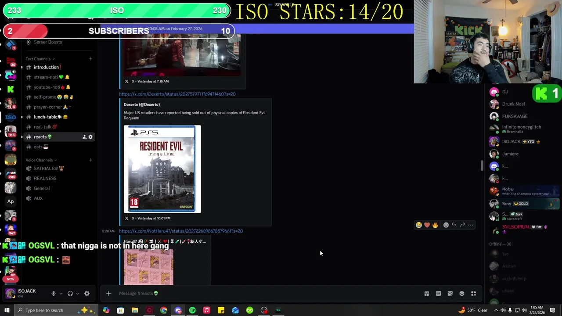Open the gift Nitro button
This screenshot has height=316, width=562.
[x=427, y=294]
